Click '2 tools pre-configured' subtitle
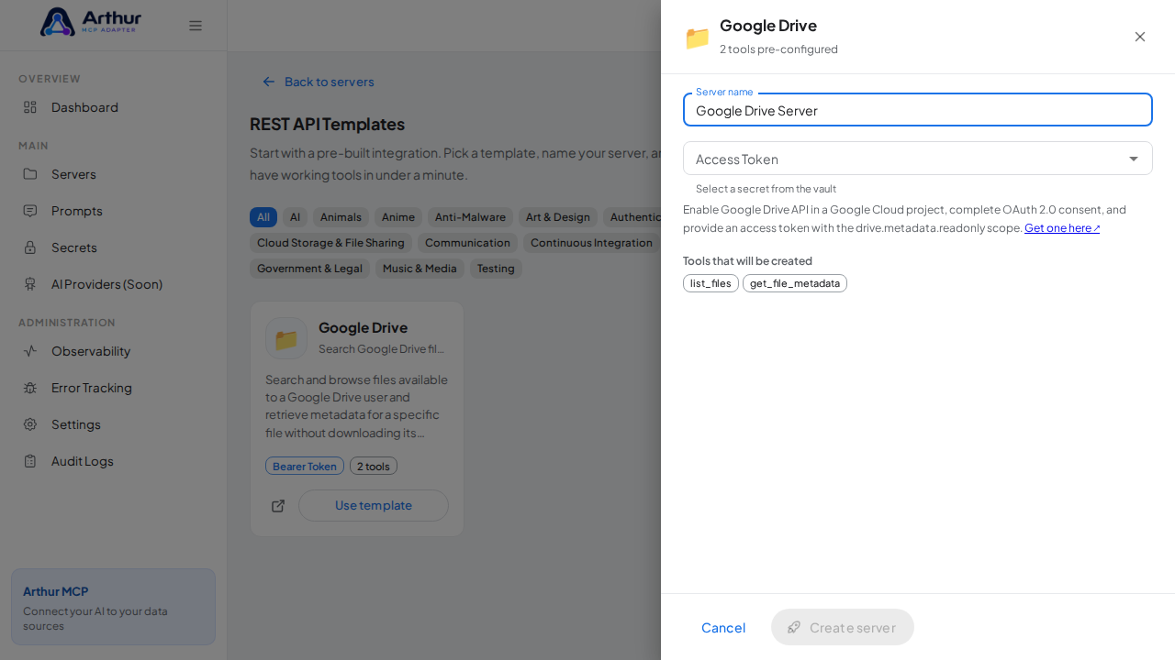This screenshot has width=1175, height=660. [x=778, y=49]
